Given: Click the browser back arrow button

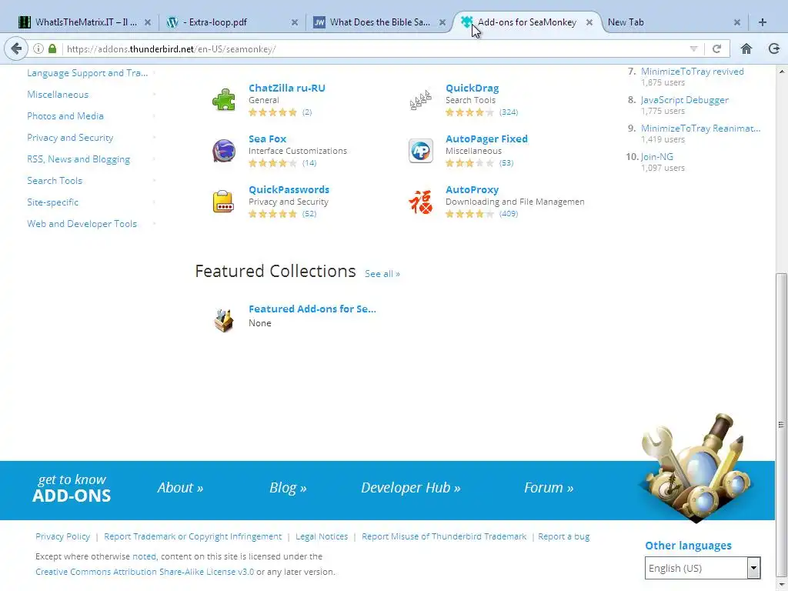Looking at the screenshot, I should pos(16,48).
